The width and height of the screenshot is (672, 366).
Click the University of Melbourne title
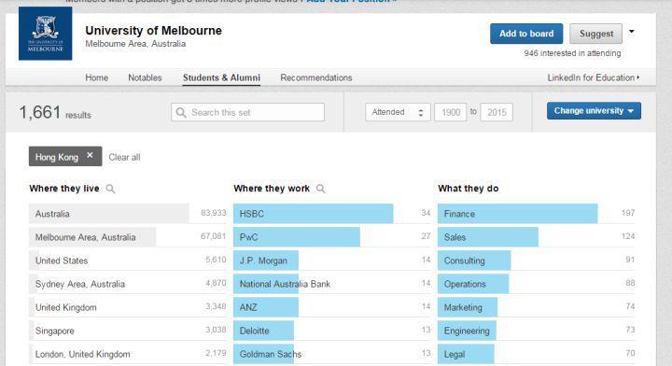pos(153,31)
